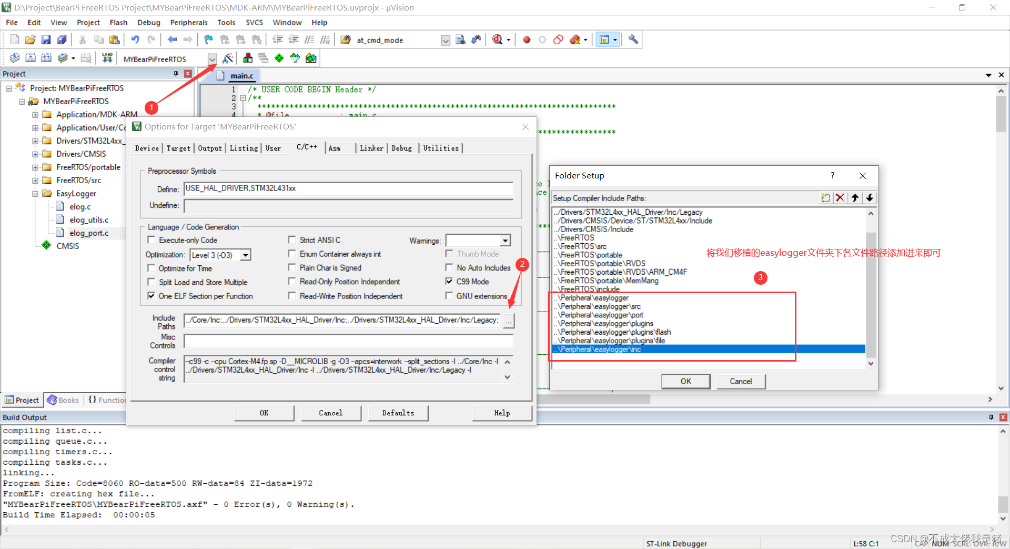Viewport: 1010px width, 549px height.
Task: Click the Rebuild all target files icon
Action: tap(46, 58)
